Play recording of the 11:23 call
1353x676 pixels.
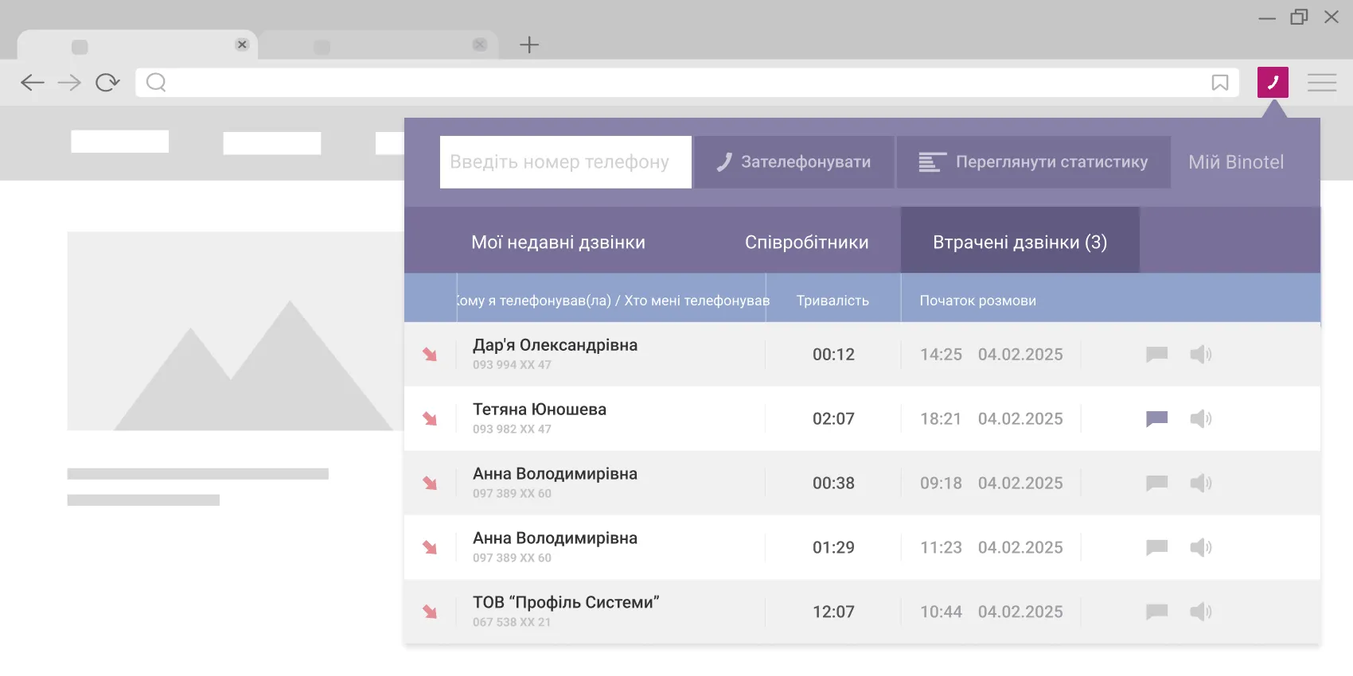(x=1201, y=548)
